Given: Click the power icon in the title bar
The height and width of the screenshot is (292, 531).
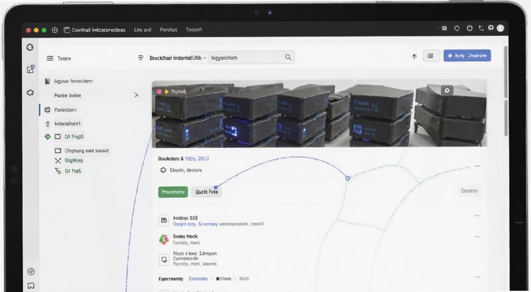Looking at the screenshot, I should (469, 29).
